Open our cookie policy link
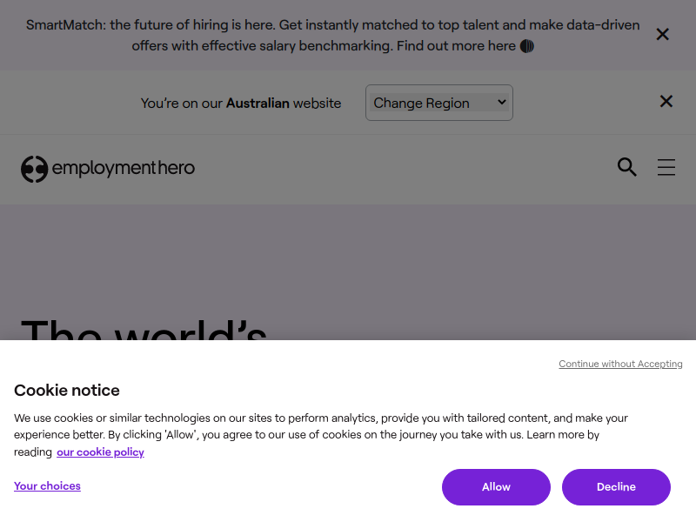The height and width of the screenshot is (522, 696). 100,452
